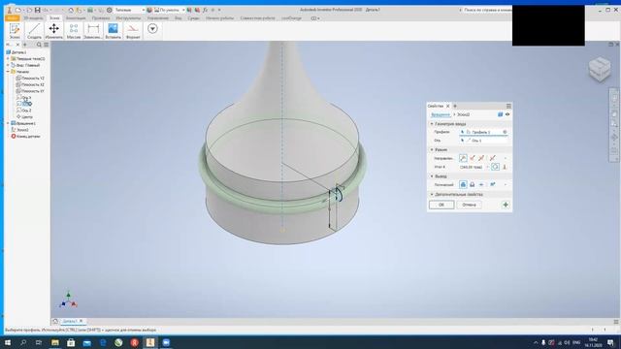
Task: Switch to the Управление ribbon tab
Action: pyautogui.click(x=158, y=18)
